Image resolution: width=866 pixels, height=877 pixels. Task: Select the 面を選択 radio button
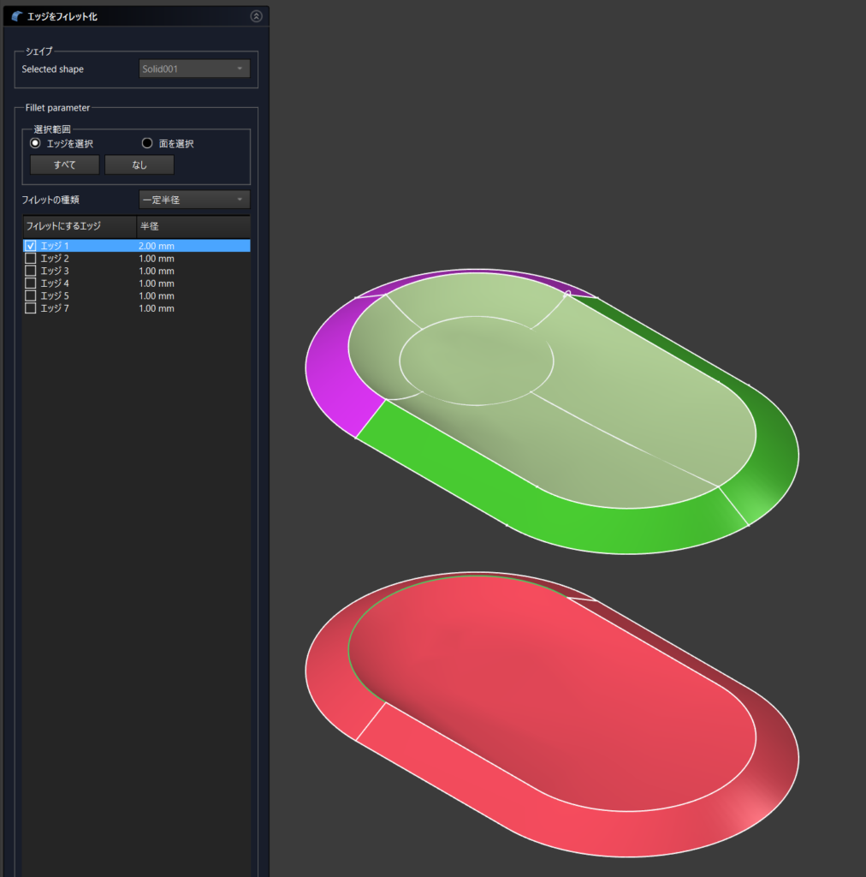click(x=147, y=143)
